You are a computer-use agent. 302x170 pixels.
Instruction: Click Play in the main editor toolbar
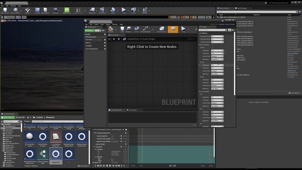(124, 10)
